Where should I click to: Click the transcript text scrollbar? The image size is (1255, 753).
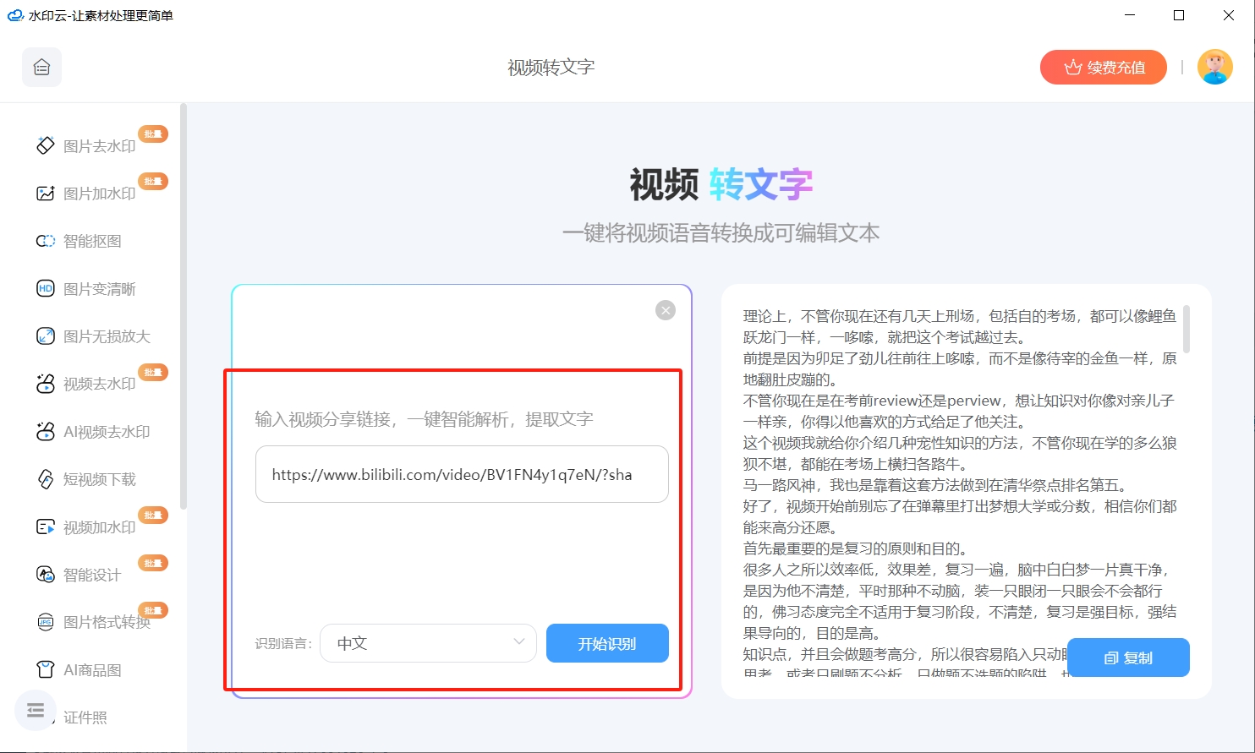[x=1186, y=330]
